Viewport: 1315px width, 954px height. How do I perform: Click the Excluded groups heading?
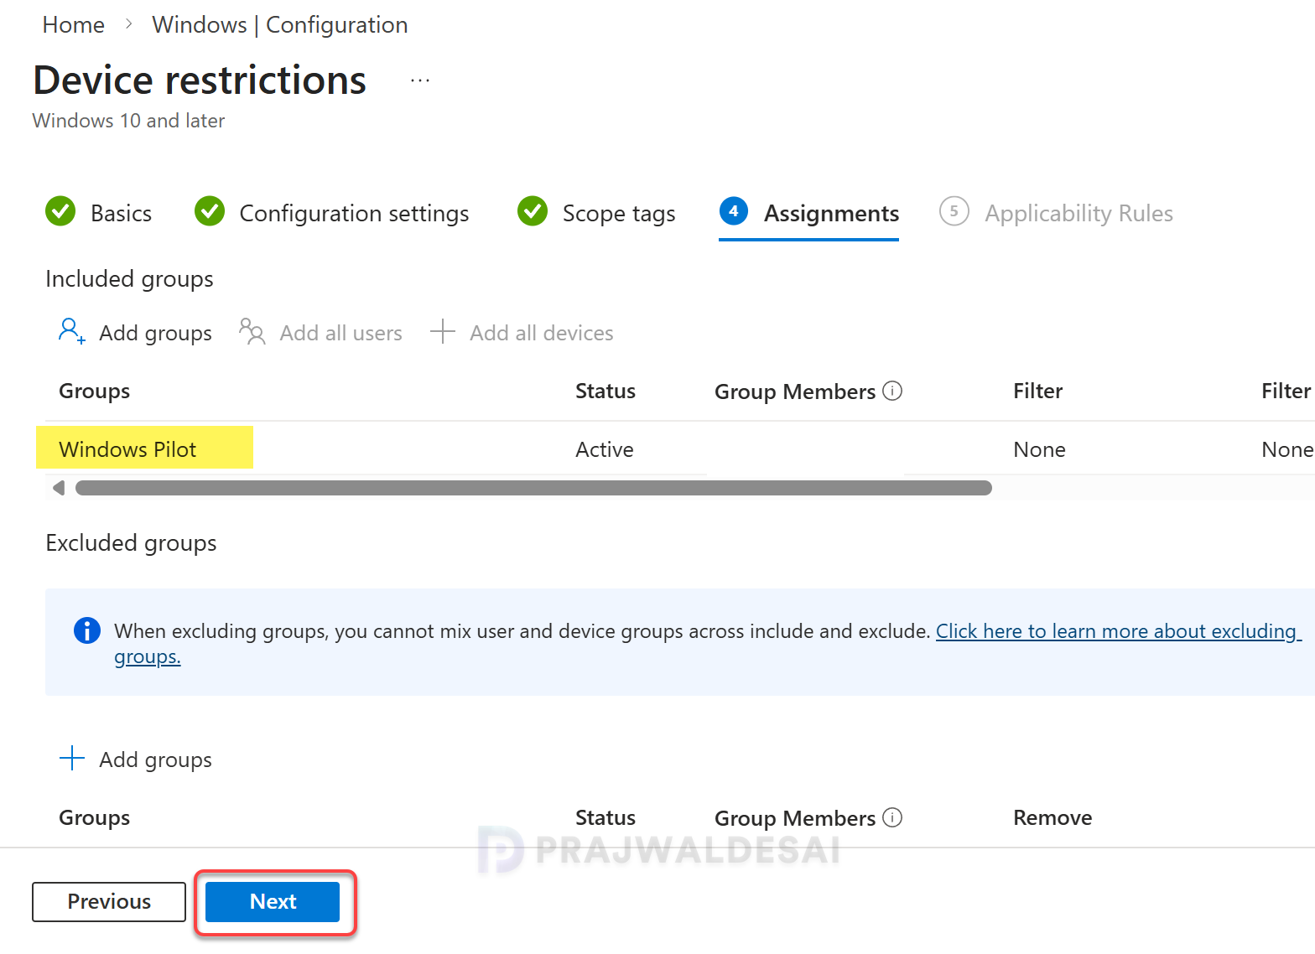(x=131, y=542)
